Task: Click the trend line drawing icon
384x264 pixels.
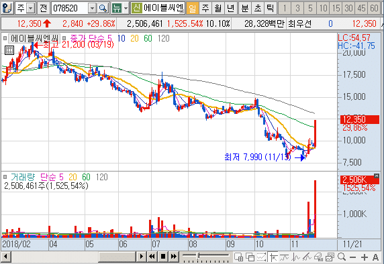Action: click(285, 257)
